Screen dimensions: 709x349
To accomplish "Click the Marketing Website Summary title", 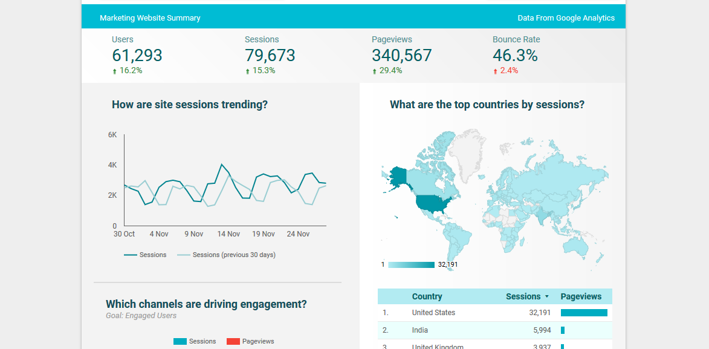I will tap(150, 18).
